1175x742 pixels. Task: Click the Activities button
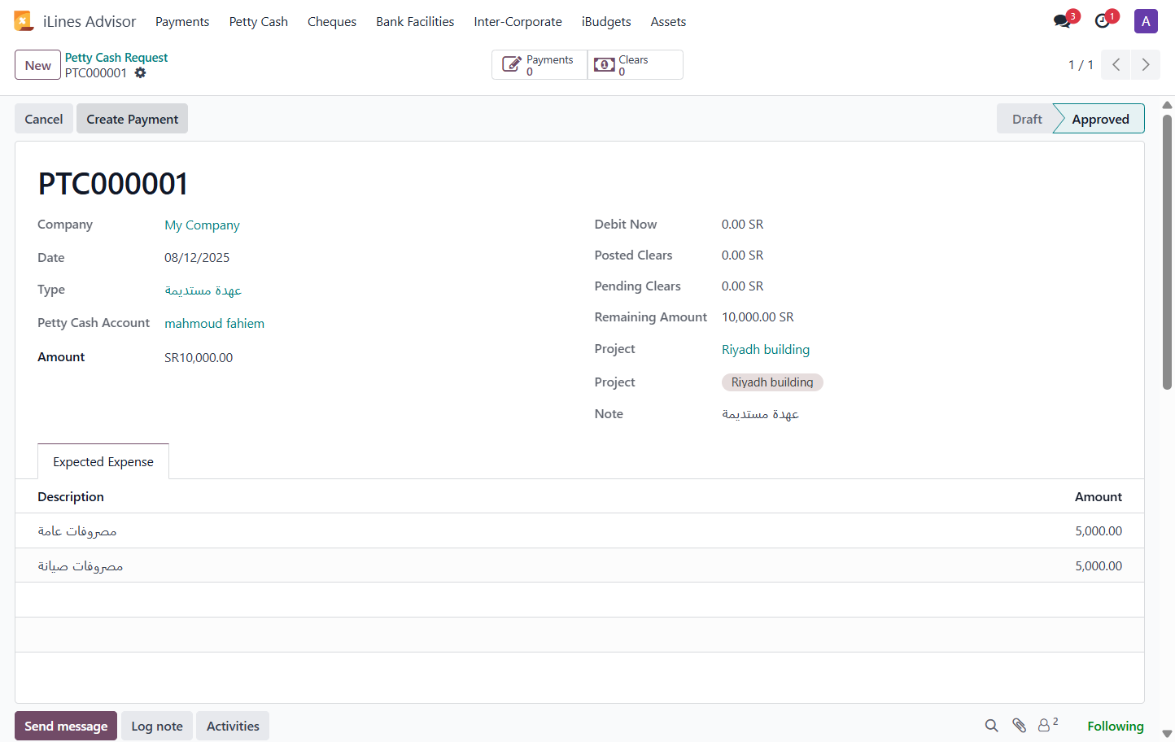point(233,726)
